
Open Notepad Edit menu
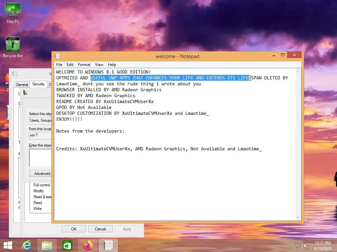click(x=70, y=65)
